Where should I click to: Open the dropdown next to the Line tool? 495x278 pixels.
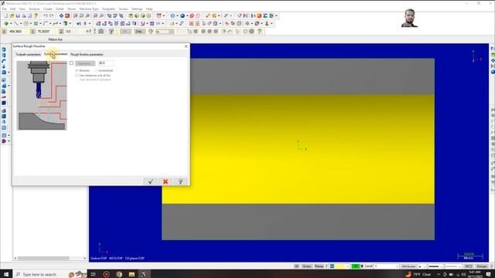[20, 24]
